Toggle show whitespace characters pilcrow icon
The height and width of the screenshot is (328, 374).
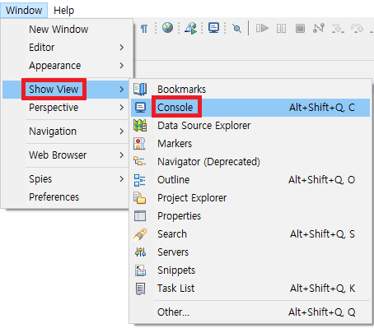144,28
